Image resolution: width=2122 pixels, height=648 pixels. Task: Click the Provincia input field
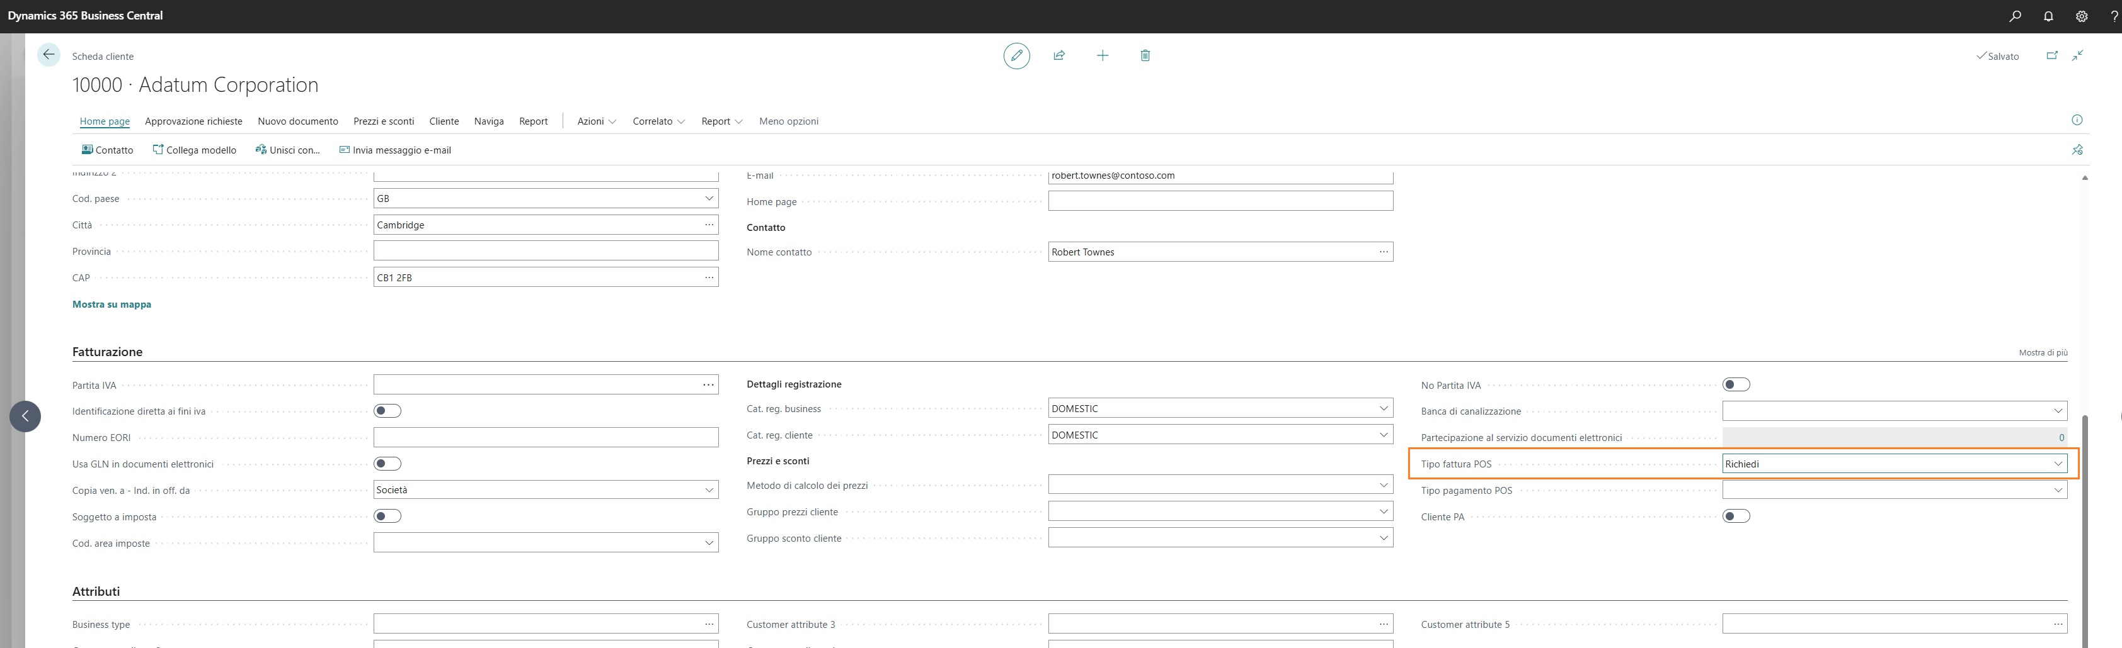[546, 251]
